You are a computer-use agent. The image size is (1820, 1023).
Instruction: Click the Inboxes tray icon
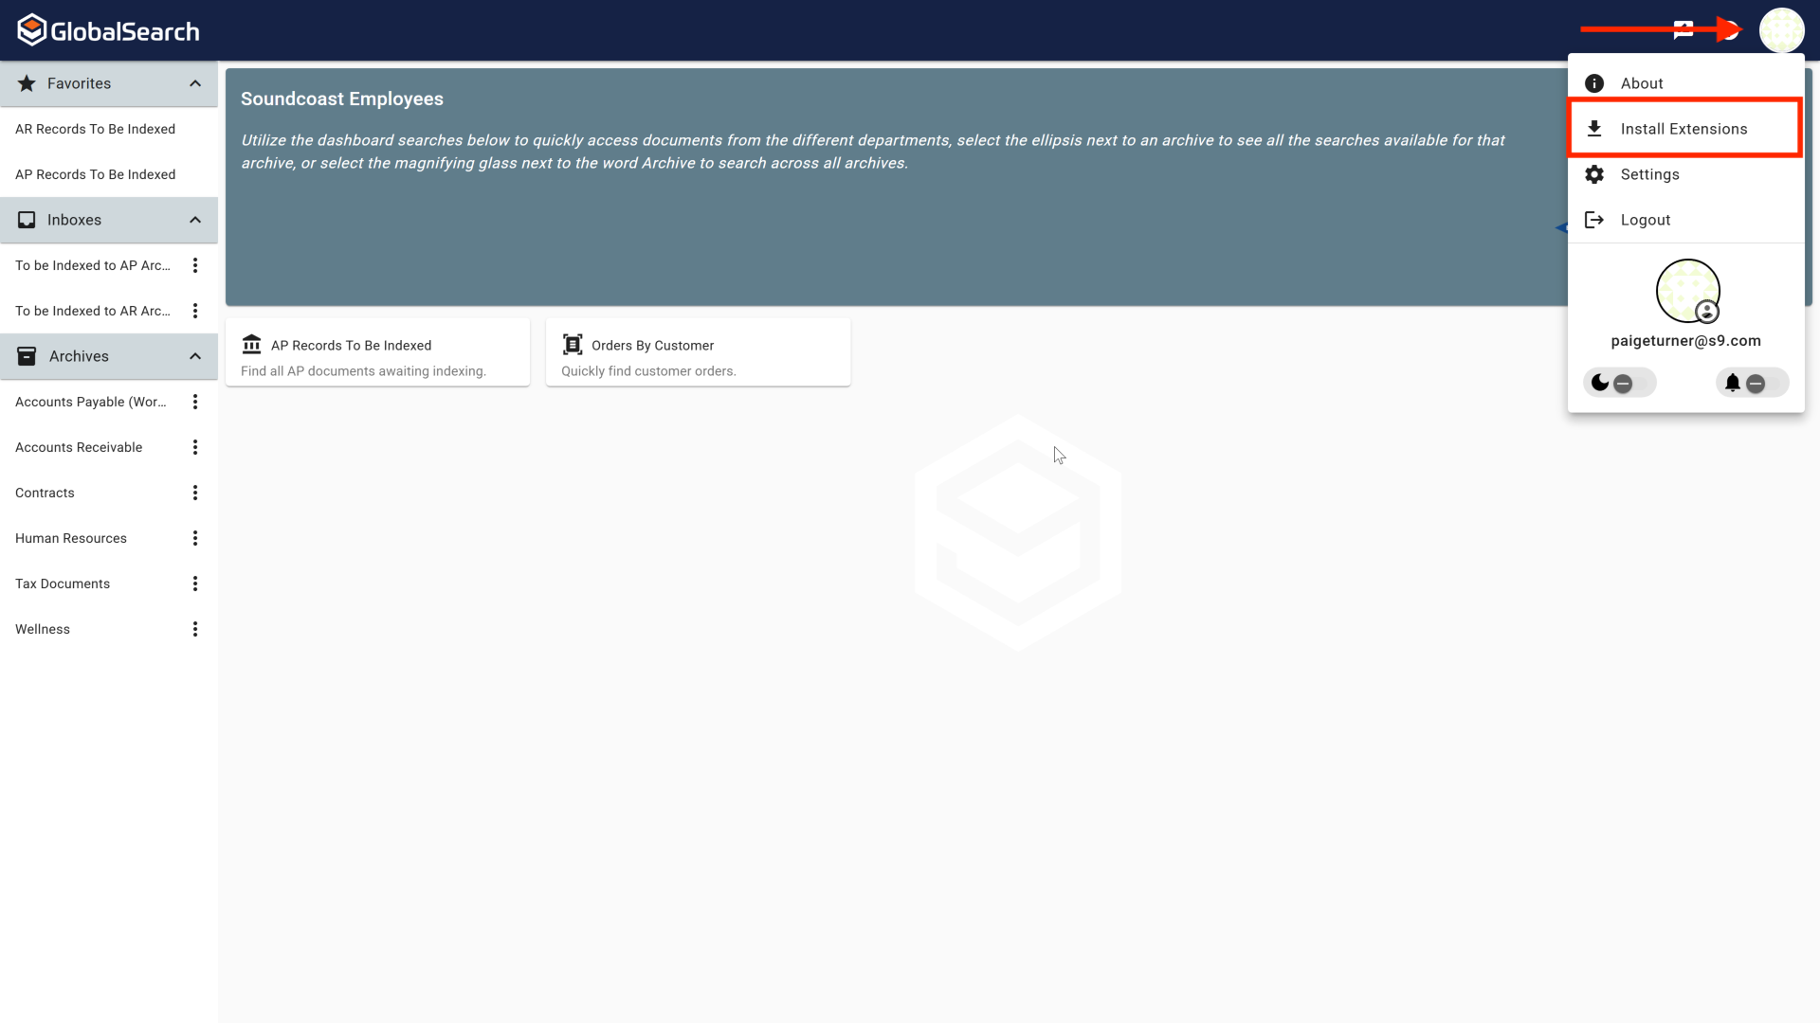[27, 220]
